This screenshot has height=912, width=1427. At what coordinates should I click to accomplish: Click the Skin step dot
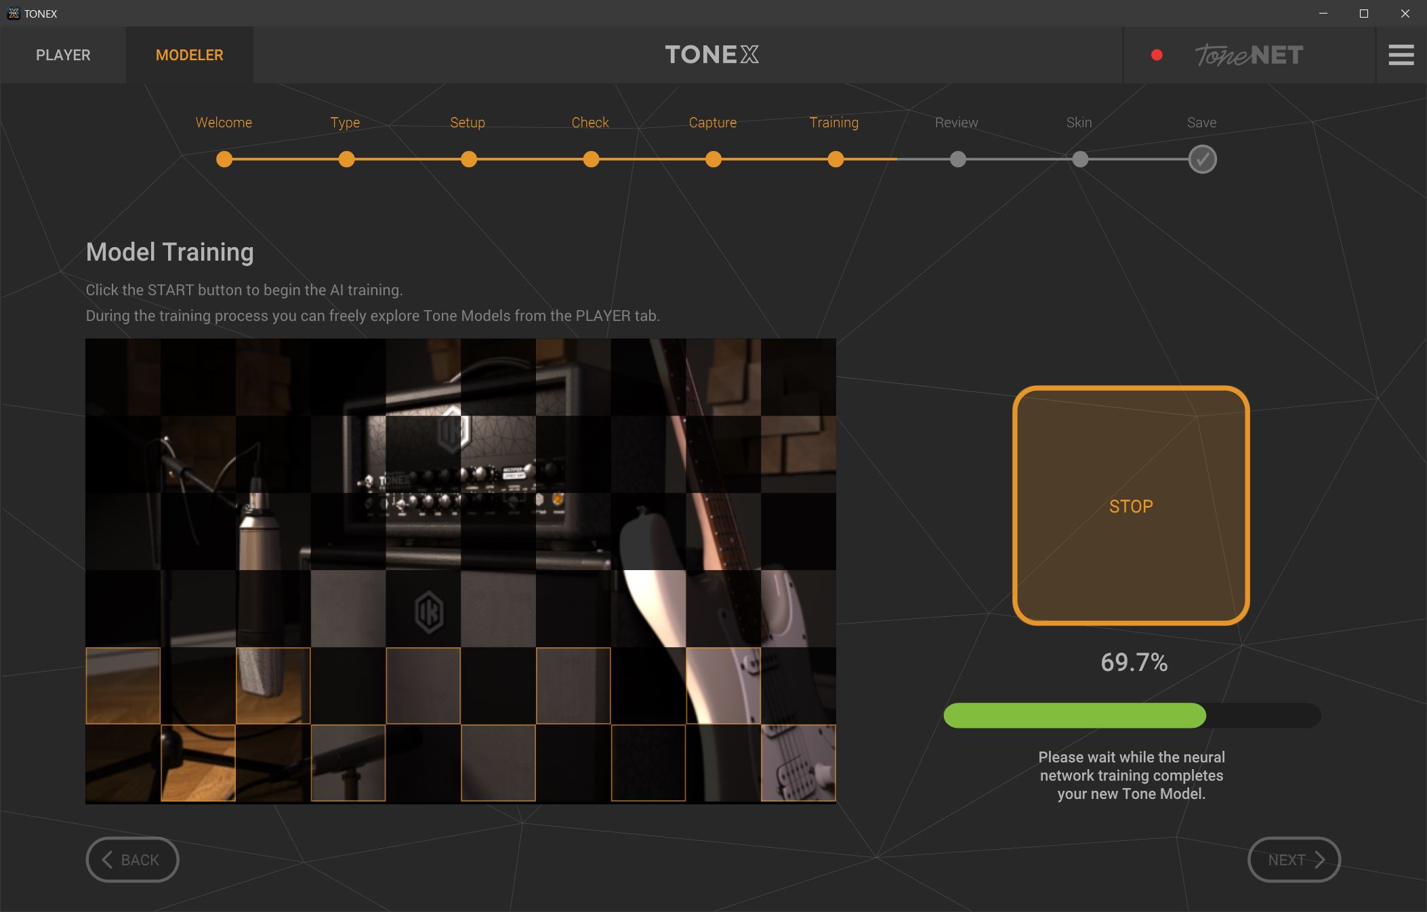coord(1080,160)
